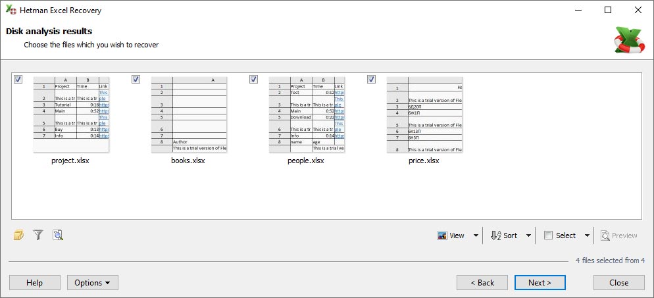Viewport: 654px width, 298px height.
Task: Click the project.xlsx file name
Action: click(x=70, y=161)
